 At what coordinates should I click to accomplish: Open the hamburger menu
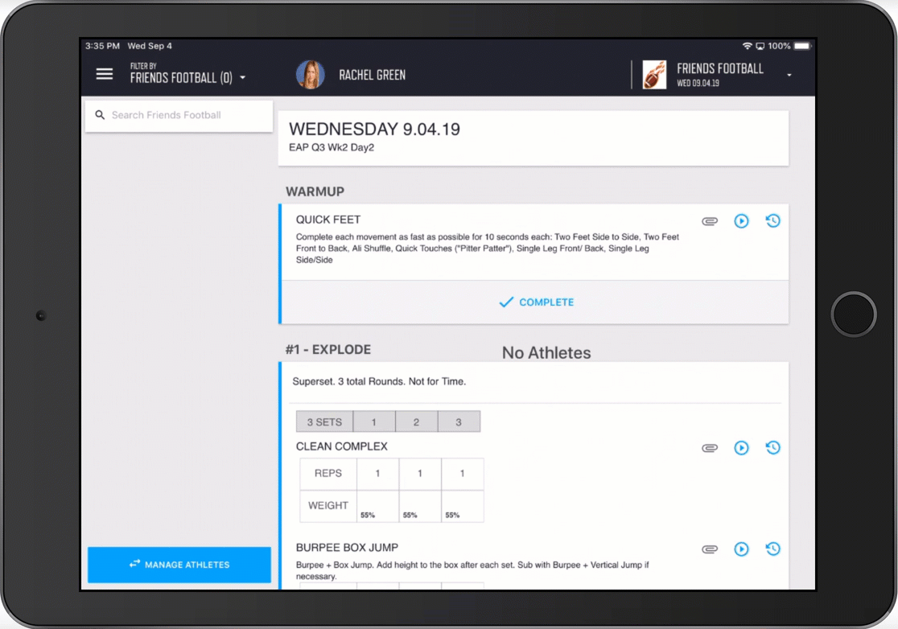[x=105, y=74]
